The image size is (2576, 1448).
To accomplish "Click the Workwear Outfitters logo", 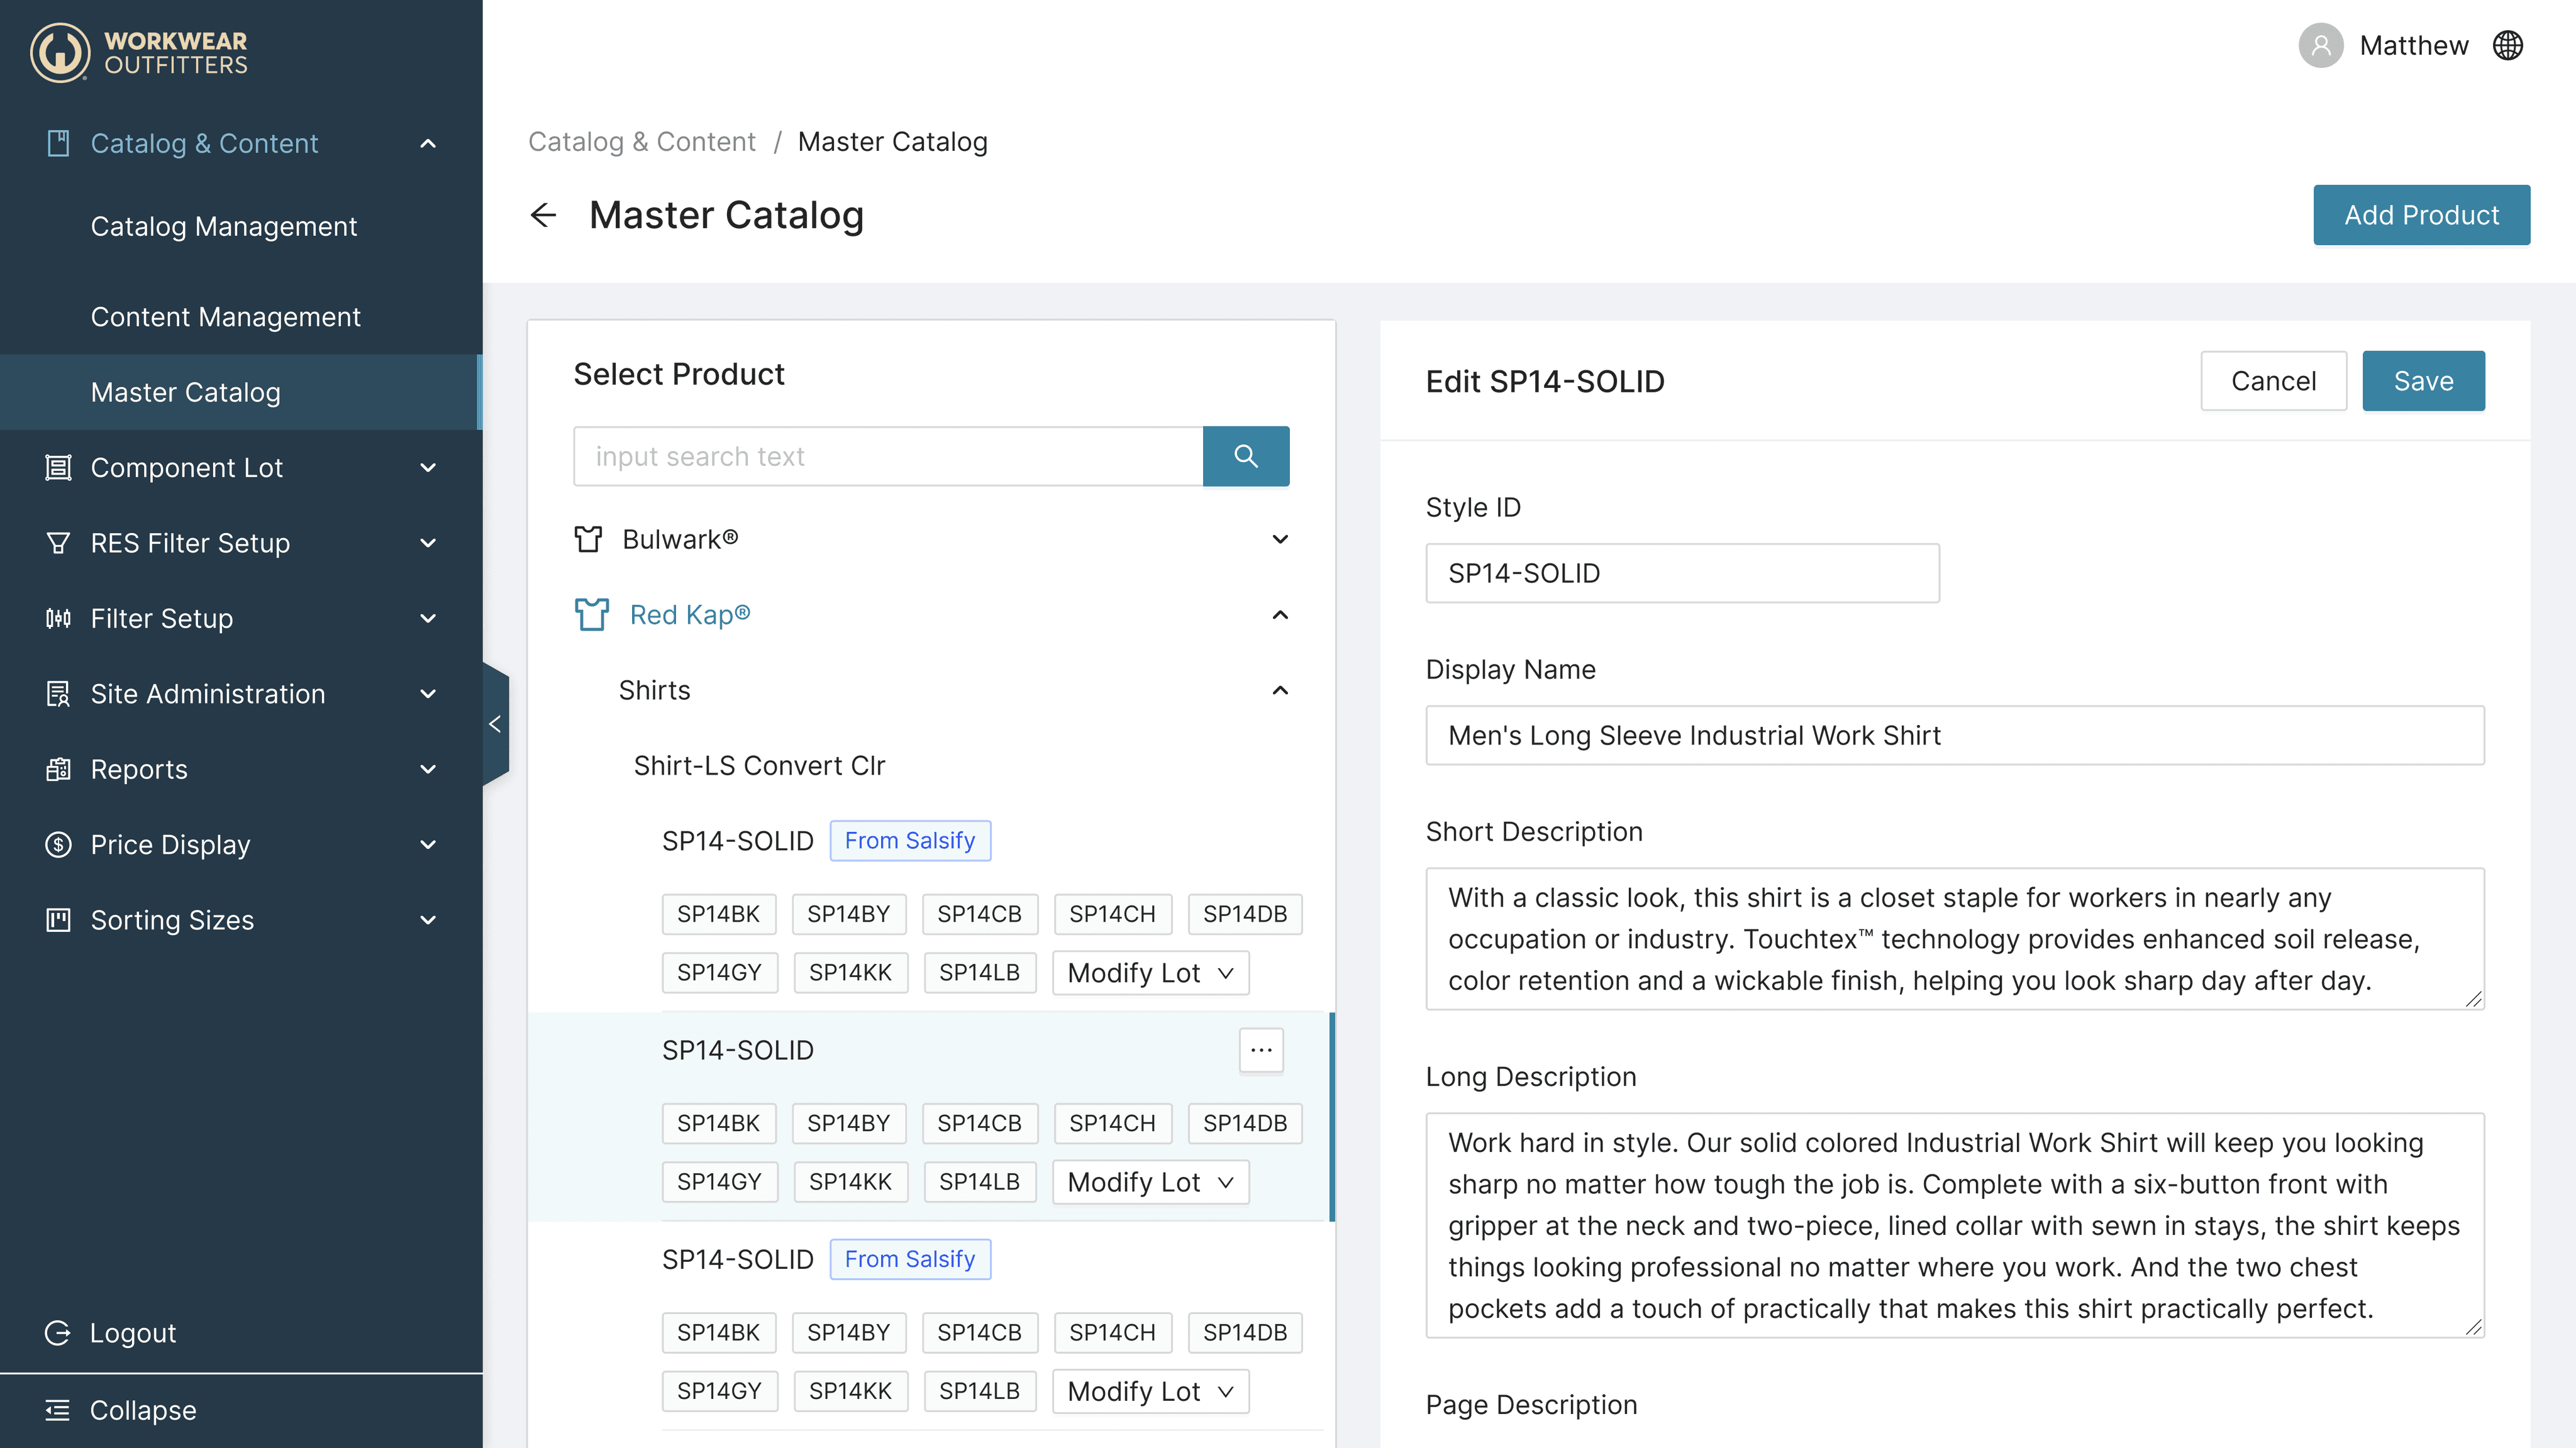I will [138, 52].
